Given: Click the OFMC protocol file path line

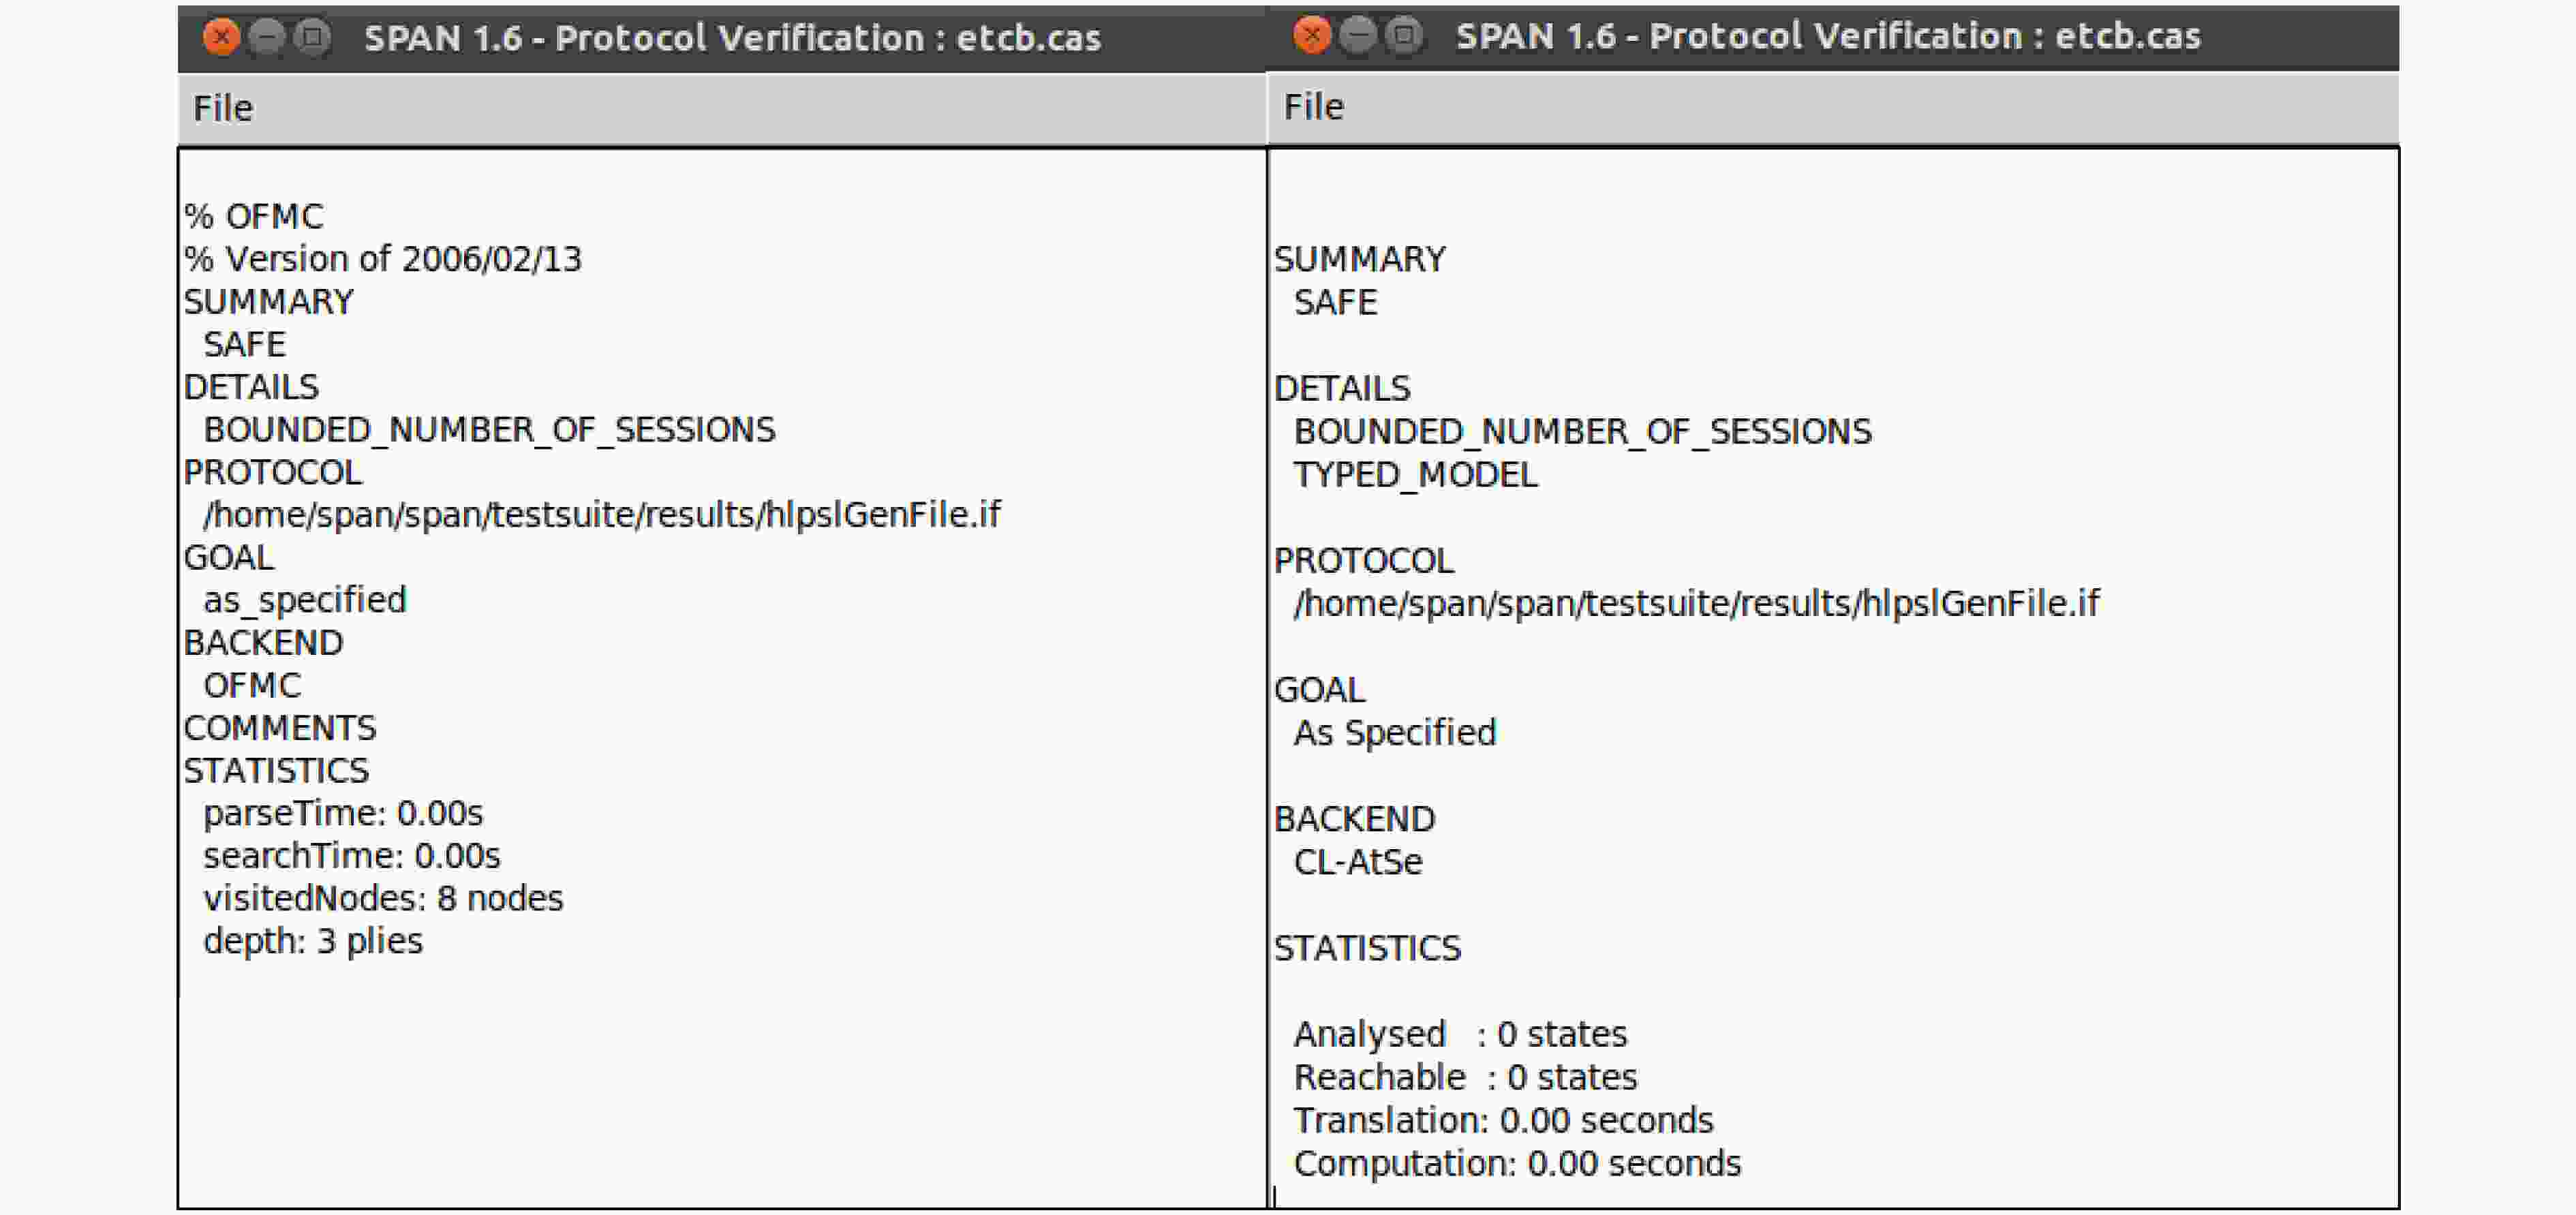Looking at the screenshot, I should [602, 515].
